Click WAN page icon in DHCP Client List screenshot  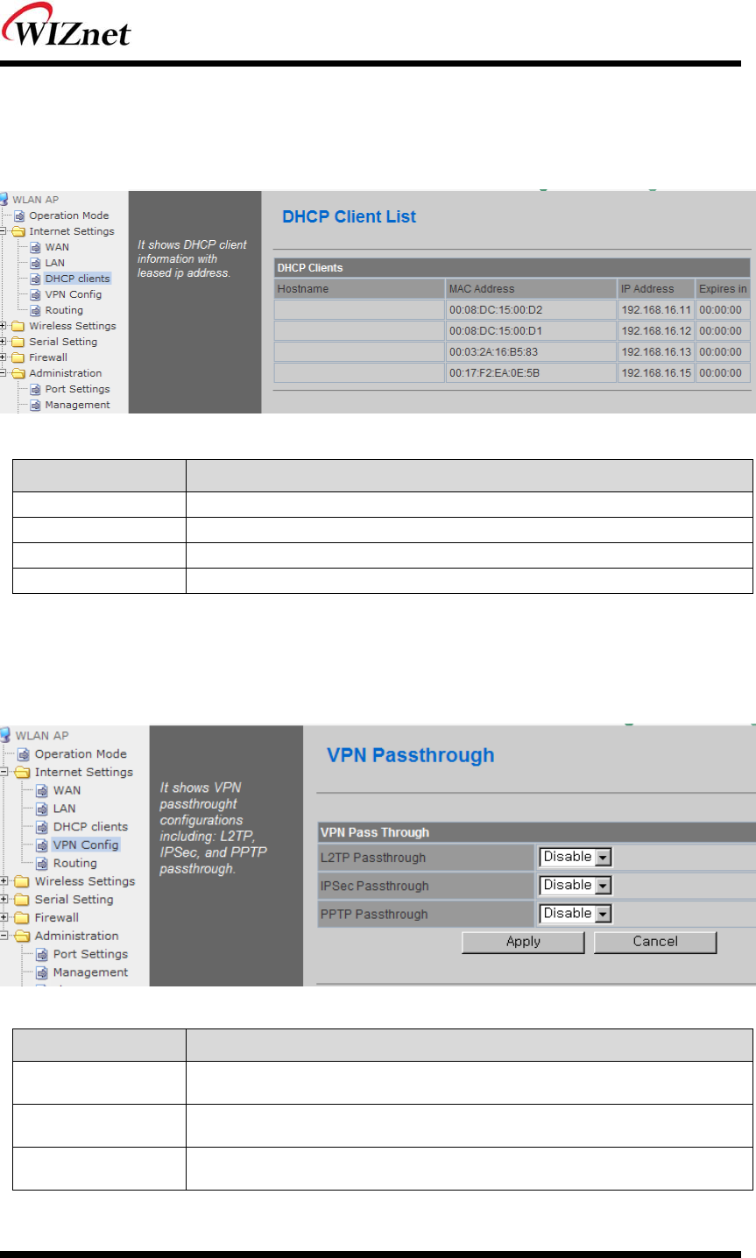click(36, 247)
